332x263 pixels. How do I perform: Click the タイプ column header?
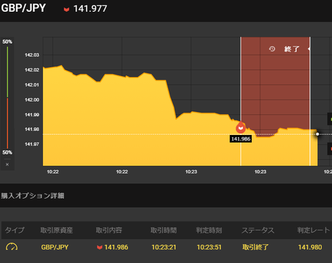click(15, 230)
